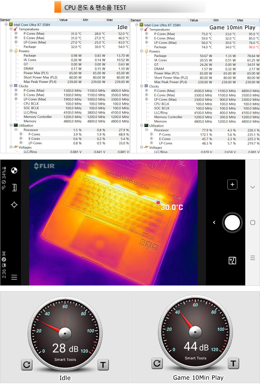This screenshot has width=260, height=384.
Task: Open the FLIR gallery image icon
Action: [232, 261]
